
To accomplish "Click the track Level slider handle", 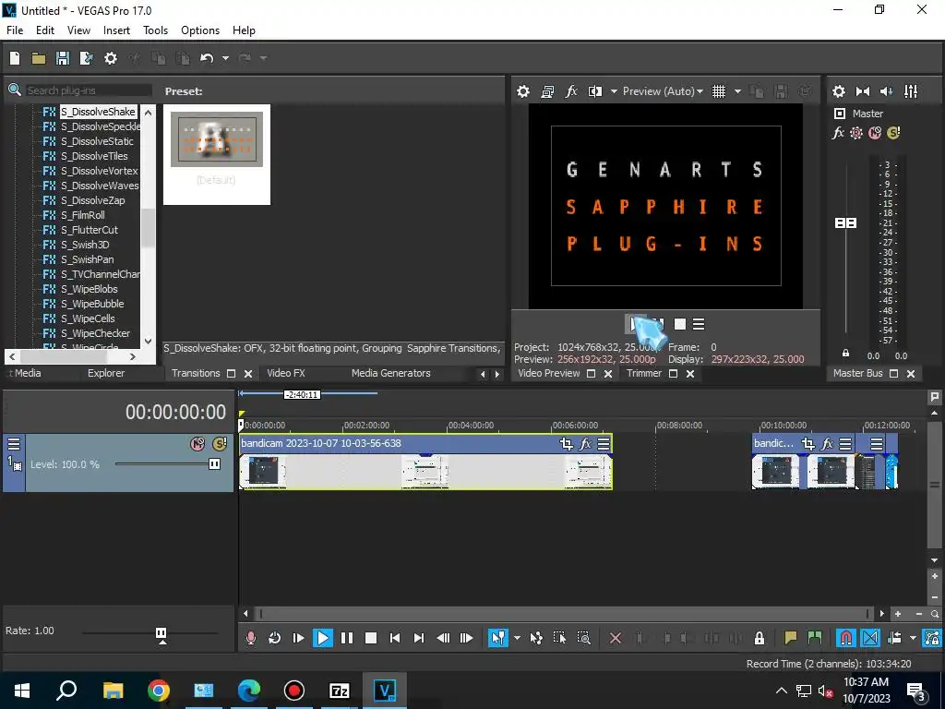I will coord(214,464).
